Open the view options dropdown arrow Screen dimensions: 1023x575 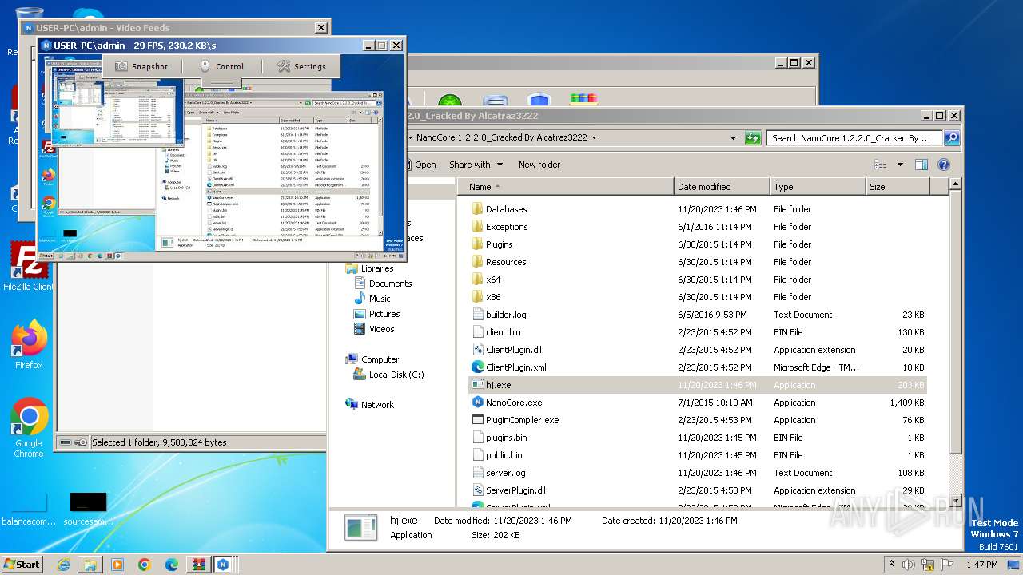(x=900, y=165)
